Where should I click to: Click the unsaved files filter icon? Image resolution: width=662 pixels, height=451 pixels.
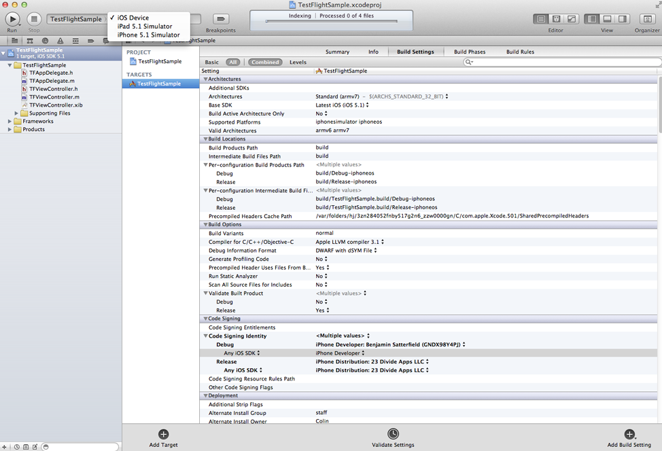(x=35, y=447)
